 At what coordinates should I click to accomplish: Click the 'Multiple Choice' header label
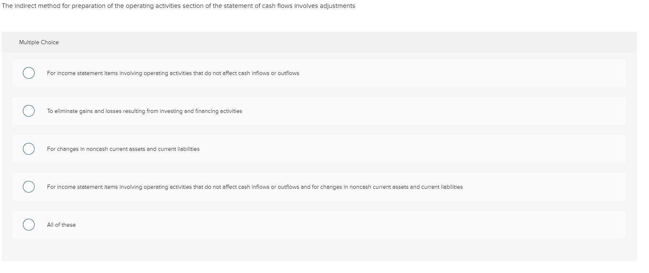click(39, 42)
